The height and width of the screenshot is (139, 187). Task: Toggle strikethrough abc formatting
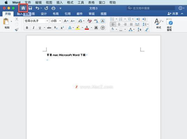pyautogui.click(x=49, y=28)
